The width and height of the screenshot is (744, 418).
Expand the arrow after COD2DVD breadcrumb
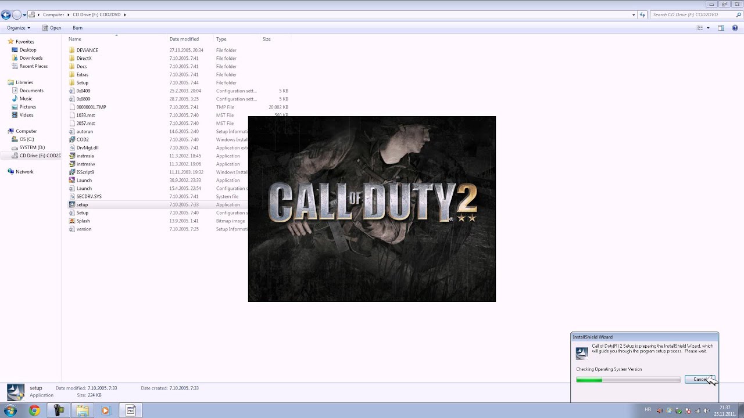tap(125, 15)
